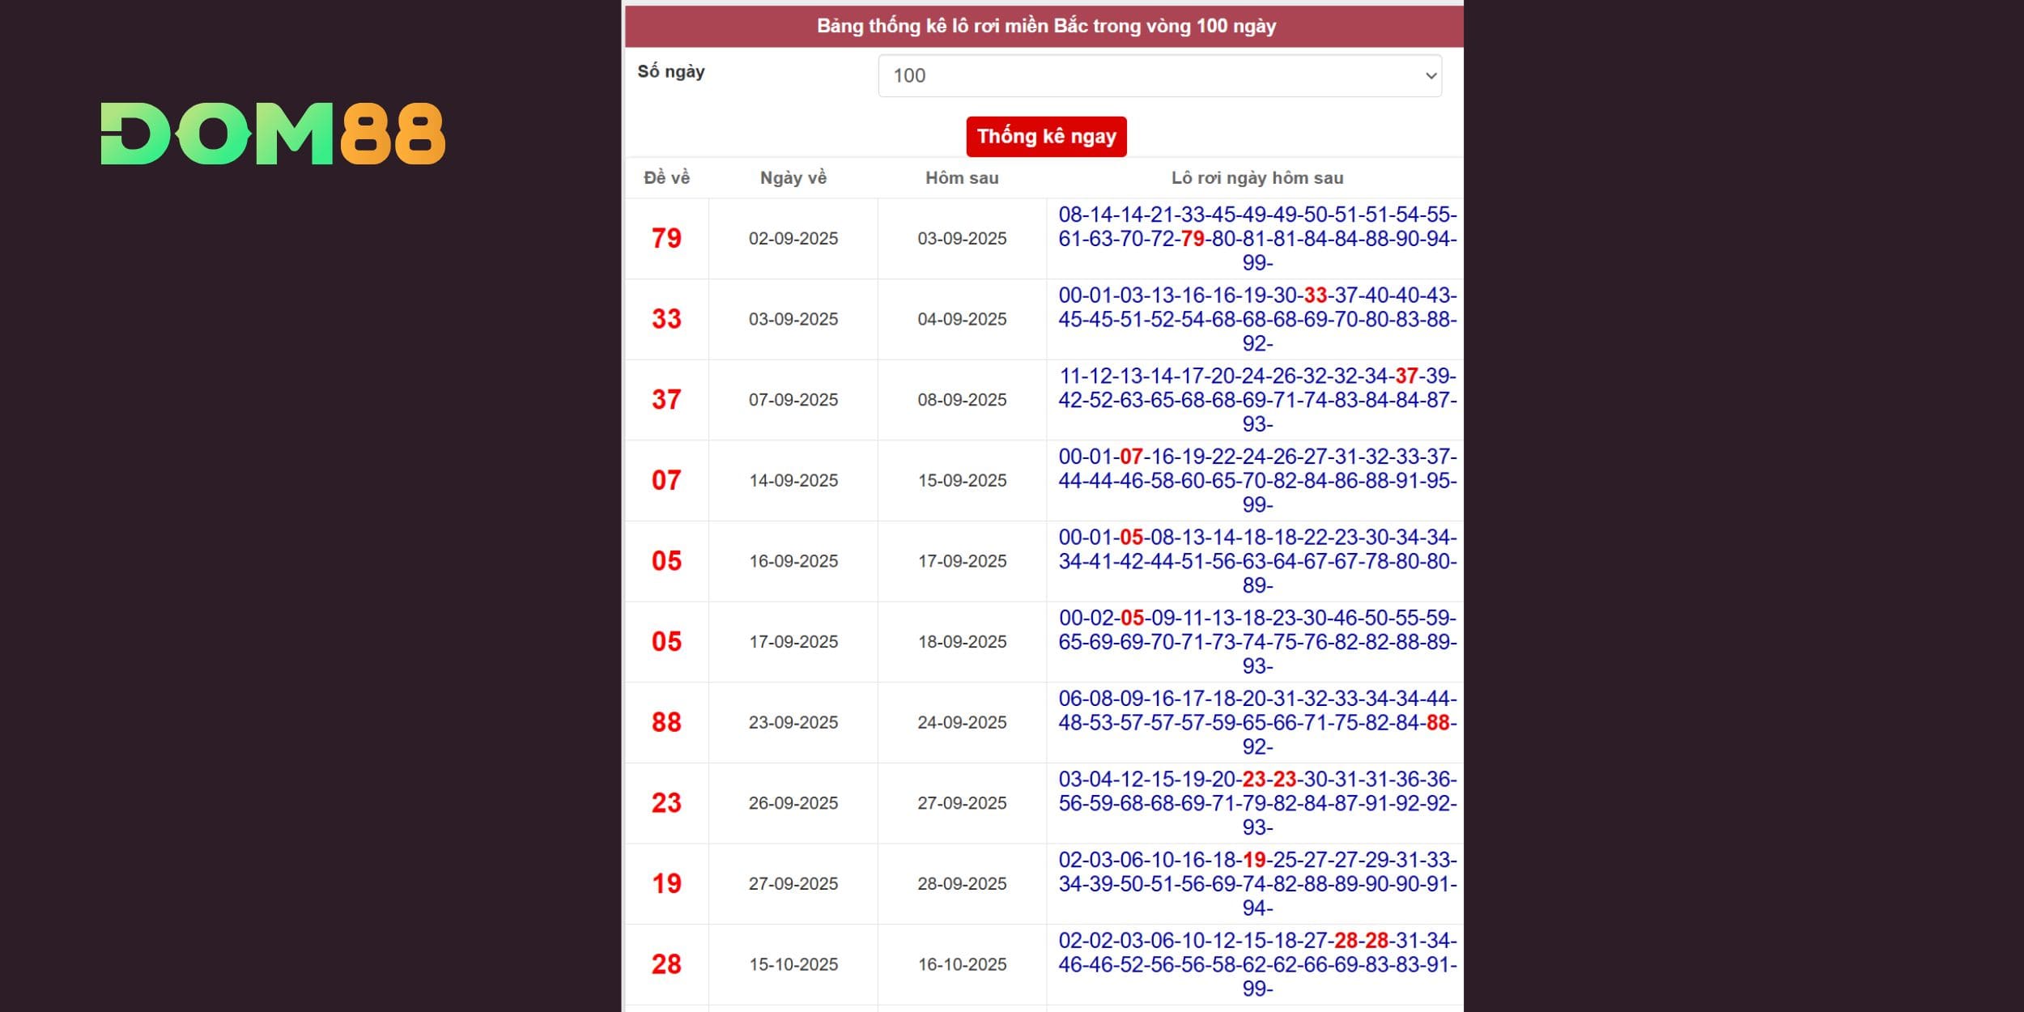Screen dimensions: 2024x1012
Task: Click the Số ngày label
Action: [x=671, y=72]
